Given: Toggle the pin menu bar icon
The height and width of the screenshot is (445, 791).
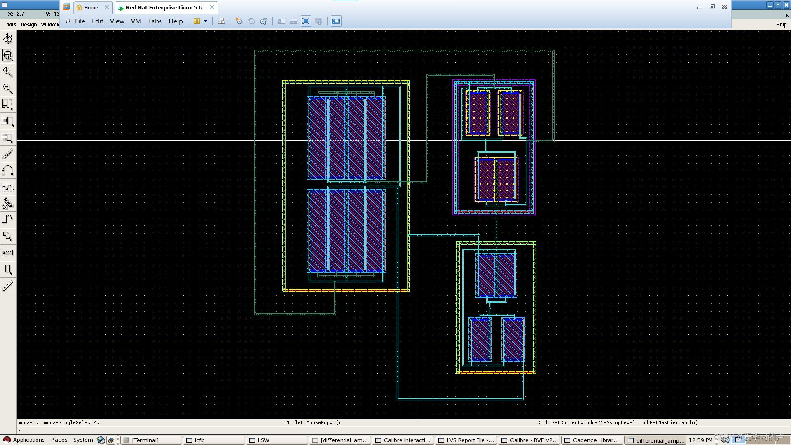Looking at the screenshot, I should [67, 21].
